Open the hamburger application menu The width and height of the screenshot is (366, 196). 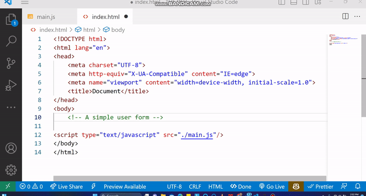pyautogui.click(x=25, y=2)
